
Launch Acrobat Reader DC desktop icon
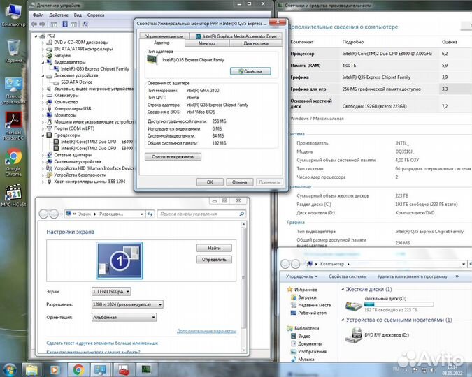click(13, 126)
